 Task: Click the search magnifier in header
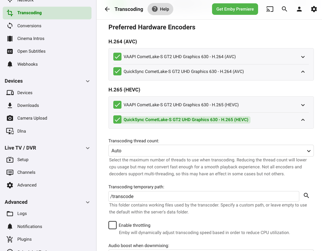pos(284,9)
